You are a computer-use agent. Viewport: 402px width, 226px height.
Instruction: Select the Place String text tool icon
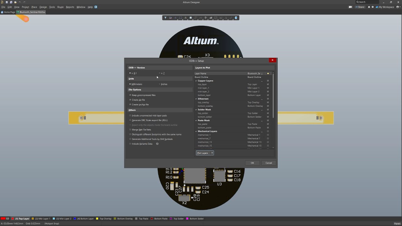226,18
